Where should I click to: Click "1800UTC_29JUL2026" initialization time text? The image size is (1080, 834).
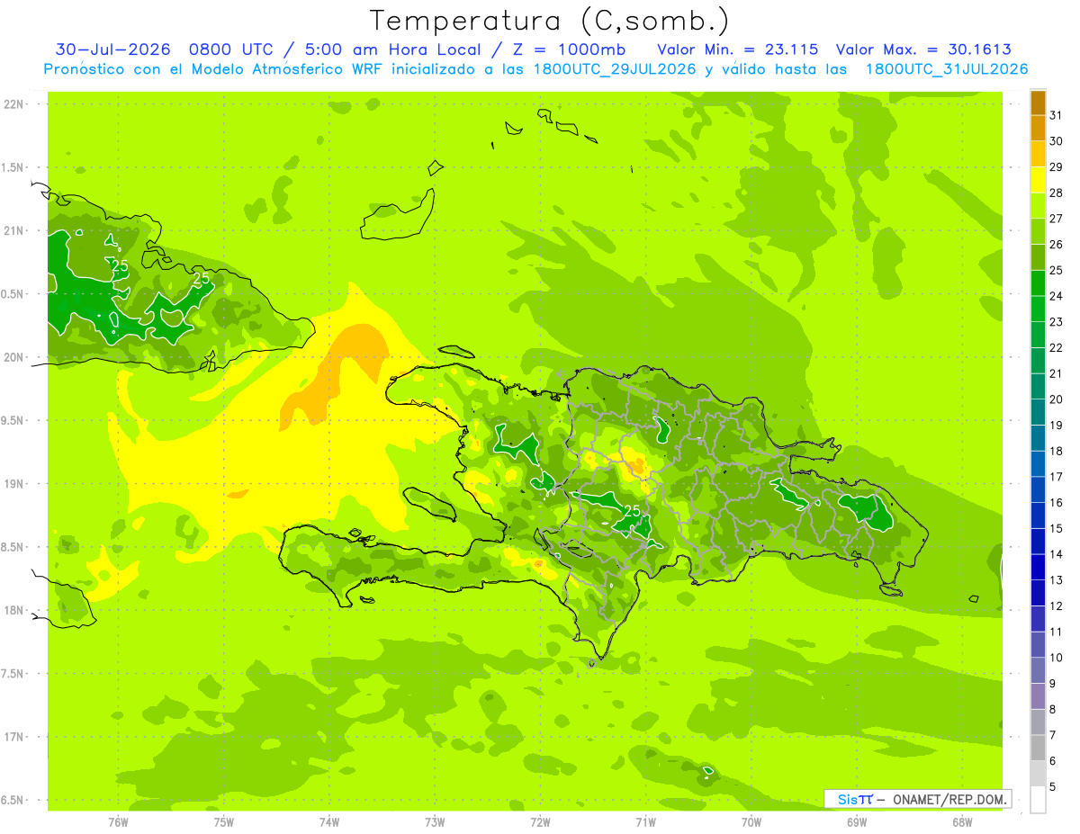point(615,69)
